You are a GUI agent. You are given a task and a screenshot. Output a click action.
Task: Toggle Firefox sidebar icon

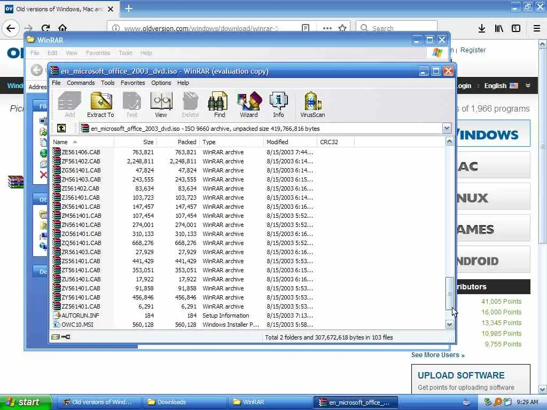[516, 28]
